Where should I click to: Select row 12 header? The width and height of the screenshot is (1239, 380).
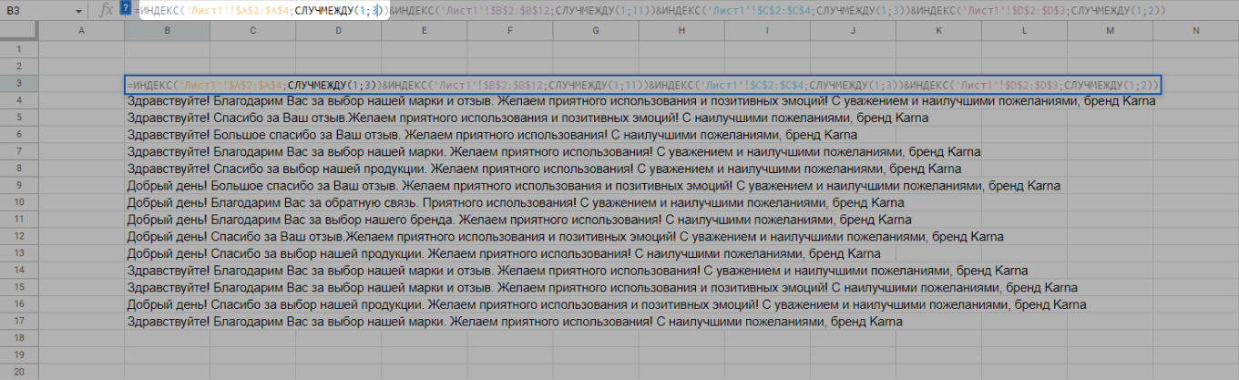tap(20, 237)
